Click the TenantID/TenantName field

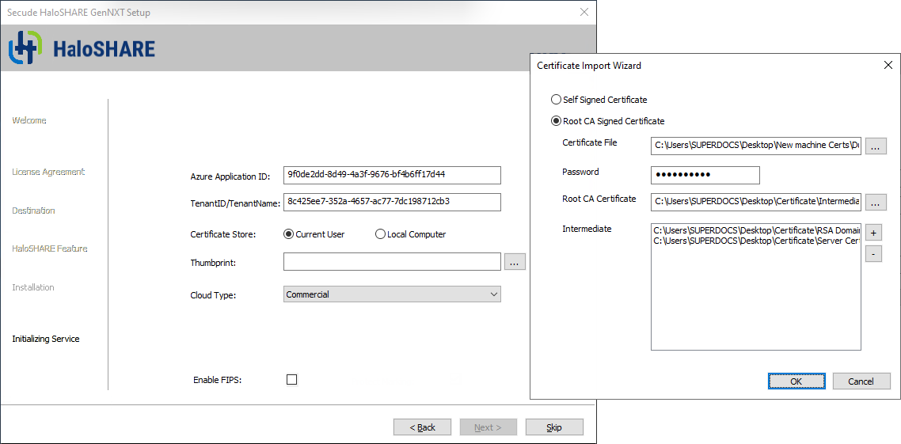coord(392,202)
